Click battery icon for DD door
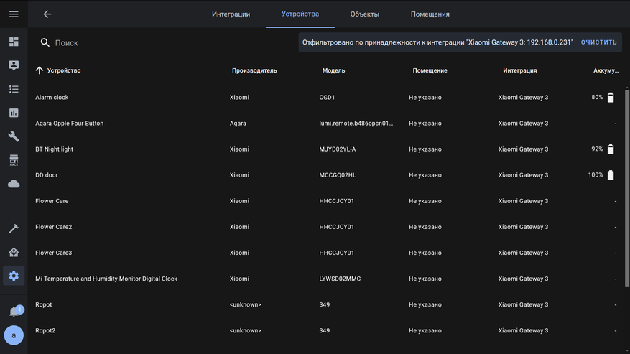630x354 pixels. (611, 175)
